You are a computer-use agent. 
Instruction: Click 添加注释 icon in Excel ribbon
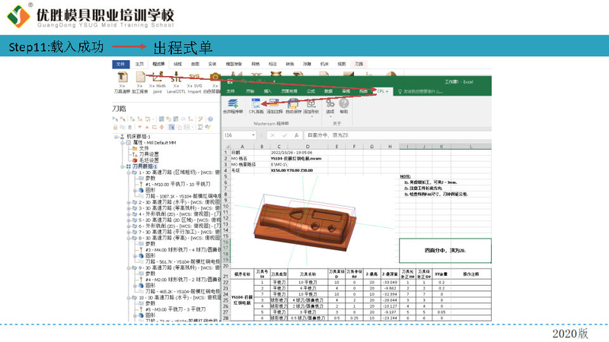(x=274, y=103)
